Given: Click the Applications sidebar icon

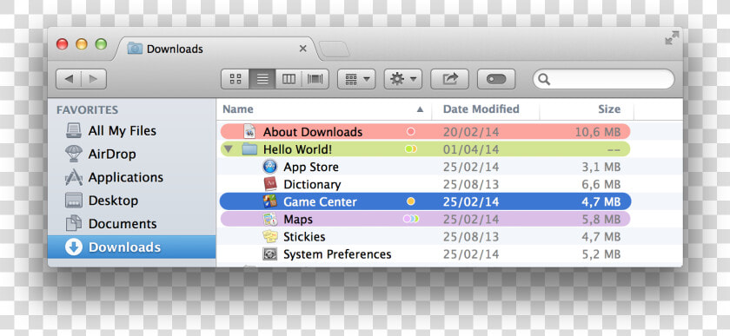Looking at the screenshot, I should [x=74, y=177].
